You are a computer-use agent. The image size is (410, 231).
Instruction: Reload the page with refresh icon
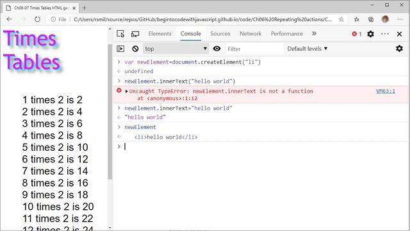click(x=37, y=19)
